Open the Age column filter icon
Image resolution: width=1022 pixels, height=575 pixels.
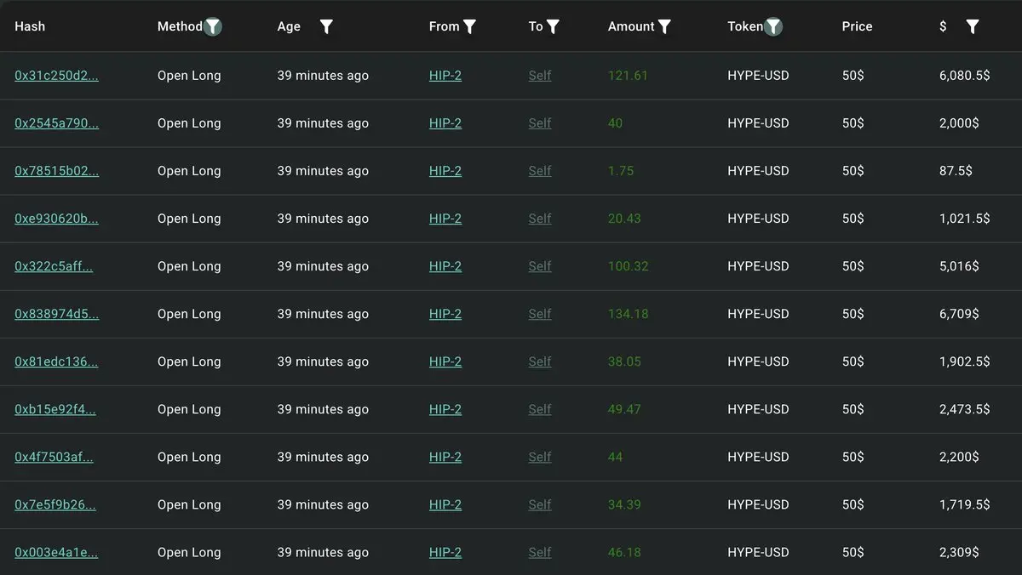click(326, 26)
